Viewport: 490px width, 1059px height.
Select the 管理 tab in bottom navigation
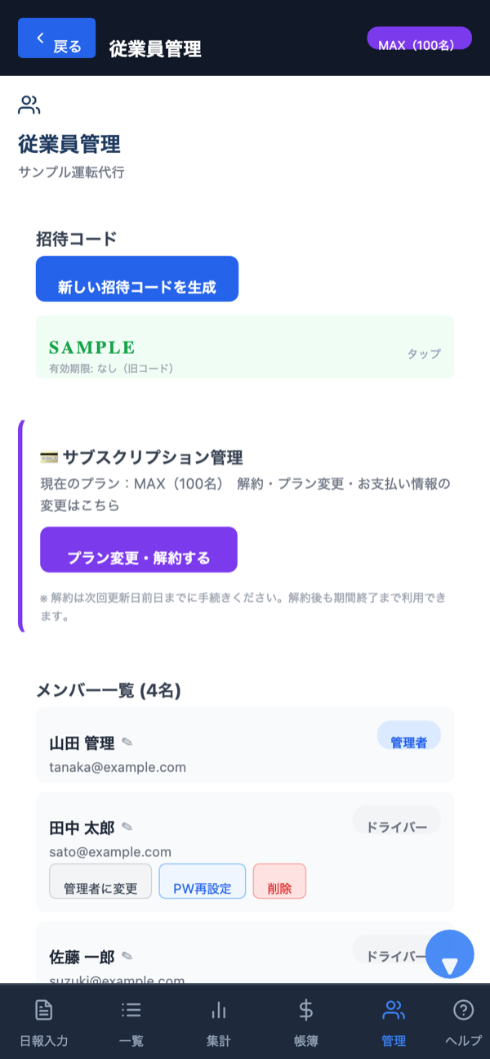pyautogui.click(x=393, y=1021)
